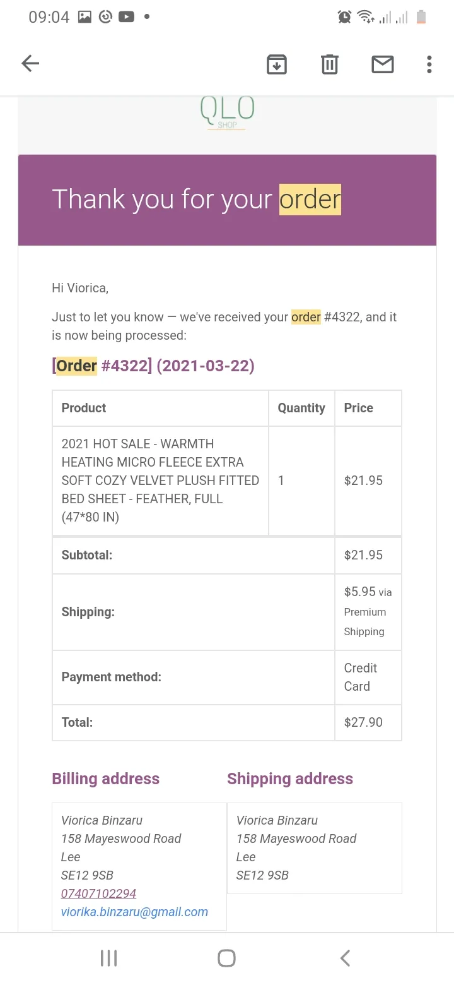Tap the 'Thank you for your order' banner
The height and width of the screenshot is (985, 454).
pos(227,200)
